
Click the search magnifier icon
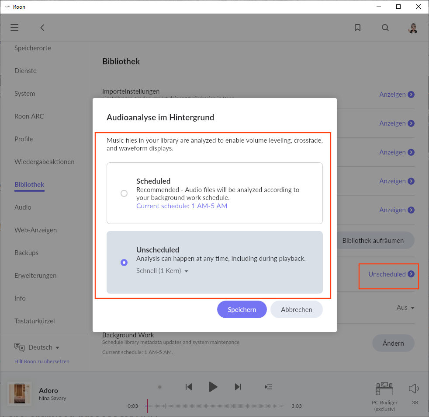(x=385, y=28)
